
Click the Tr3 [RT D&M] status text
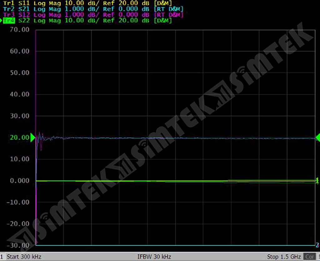(168, 15)
